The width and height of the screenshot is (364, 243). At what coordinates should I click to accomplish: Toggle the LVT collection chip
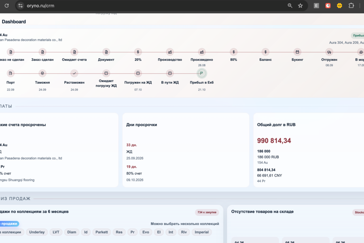point(56,232)
